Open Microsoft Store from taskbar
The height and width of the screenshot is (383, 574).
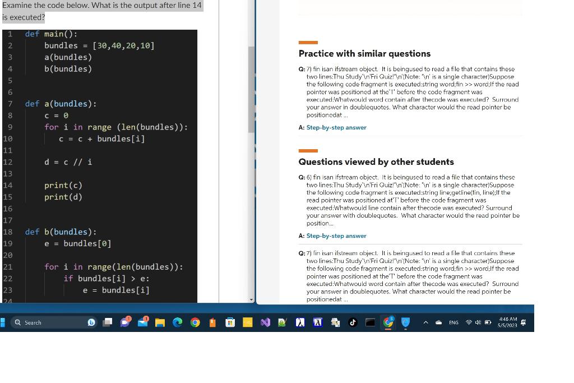pos(230,322)
